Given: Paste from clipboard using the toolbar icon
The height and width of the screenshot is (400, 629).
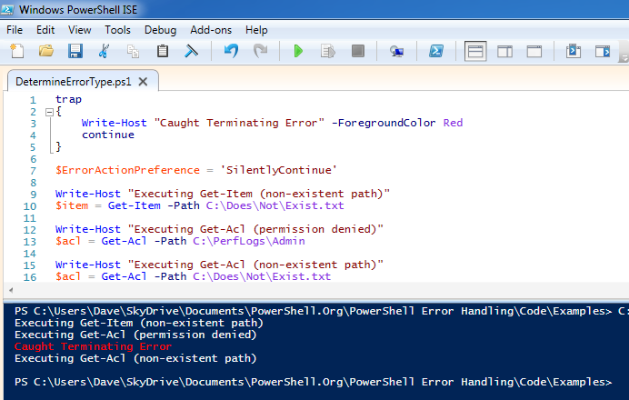Looking at the screenshot, I should coord(163,52).
